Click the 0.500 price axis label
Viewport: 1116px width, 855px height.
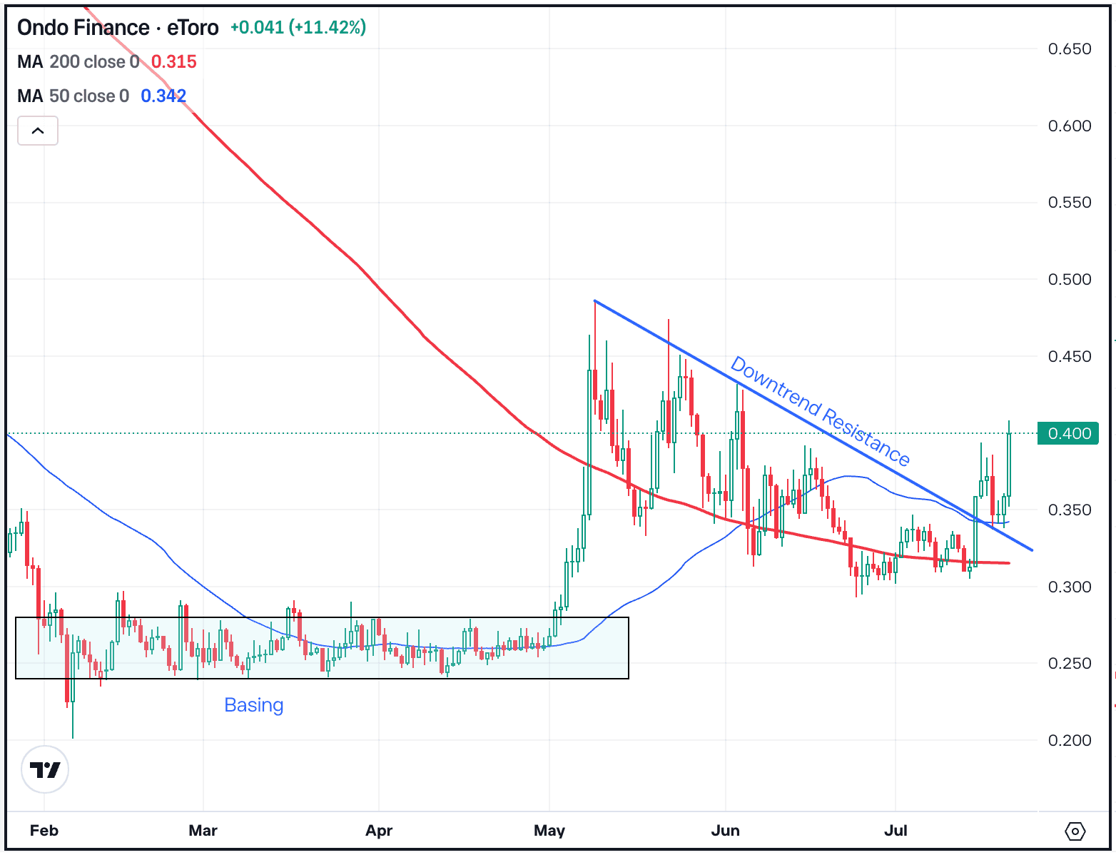1070,279
